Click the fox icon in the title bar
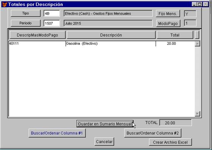 click(x=5, y=5)
